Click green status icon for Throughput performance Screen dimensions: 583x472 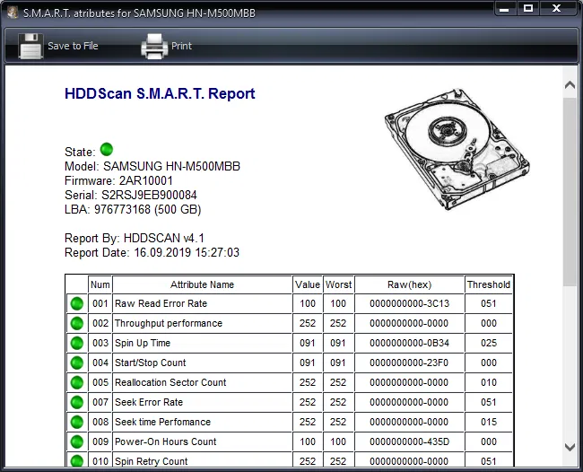tap(77, 323)
